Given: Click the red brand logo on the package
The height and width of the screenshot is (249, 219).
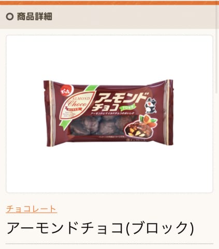Looking at the screenshot, I should pyautogui.click(x=67, y=91).
